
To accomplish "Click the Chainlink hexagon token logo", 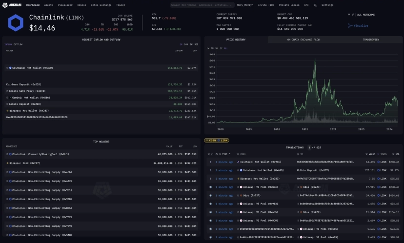I will 16,21.
